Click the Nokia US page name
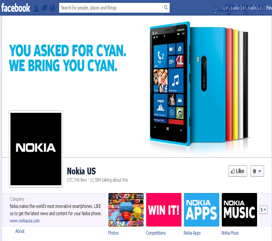This screenshot has height=241, width=272. click(x=81, y=171)
